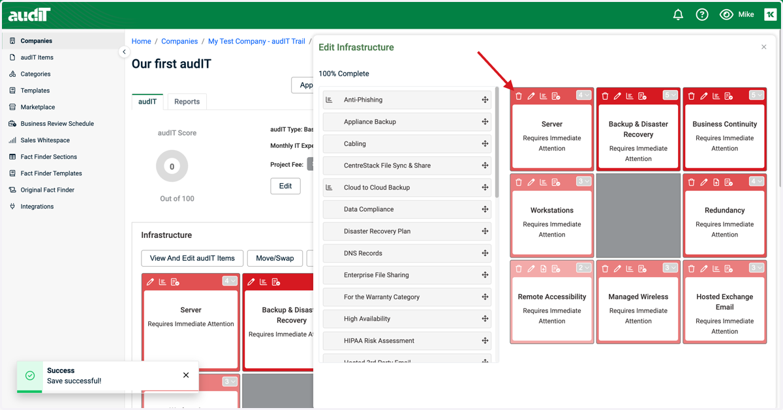Collapse the sidebar with chevron button
Screen dimensions: 783x410
(124, 51)
